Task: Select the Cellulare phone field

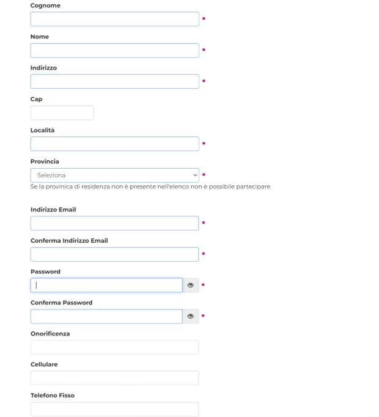Action: point(114,378)
